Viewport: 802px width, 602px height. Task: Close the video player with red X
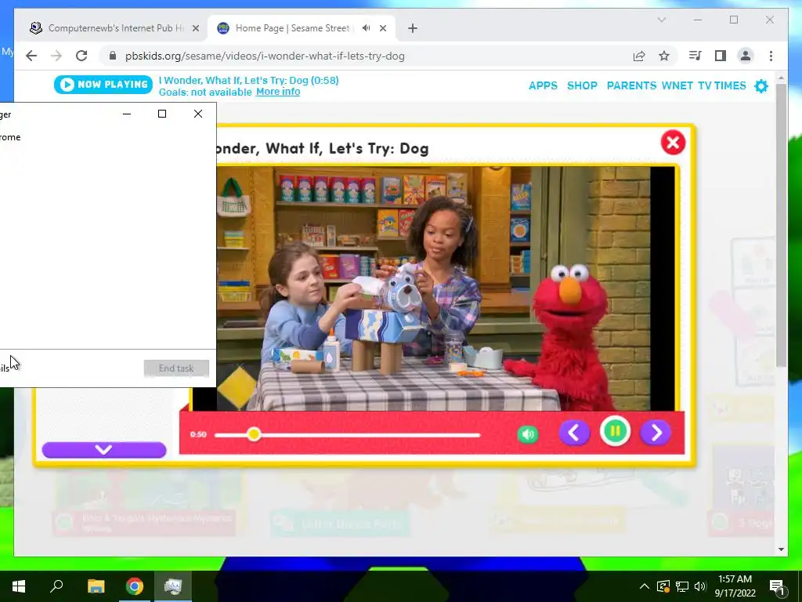(673, 143)
